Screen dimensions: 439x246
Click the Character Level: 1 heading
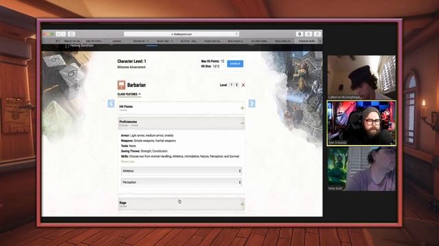(132, 61)
